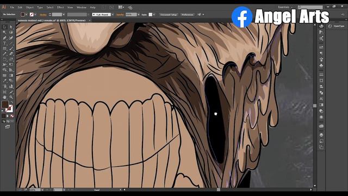This screenshot has width=348, height=196.
Task: Set paint mode to Gradient
Action: pos(8,116)
